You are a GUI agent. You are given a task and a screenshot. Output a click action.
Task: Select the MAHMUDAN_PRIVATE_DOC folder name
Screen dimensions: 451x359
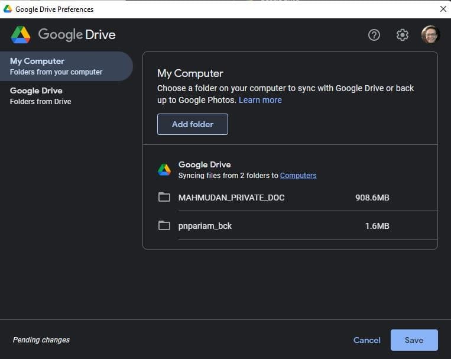pos(231,198)
